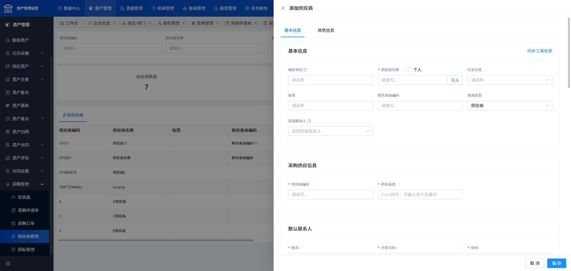Close the 角色管理 page tab
Screen dimensions: 571x271
click(183, 23)
